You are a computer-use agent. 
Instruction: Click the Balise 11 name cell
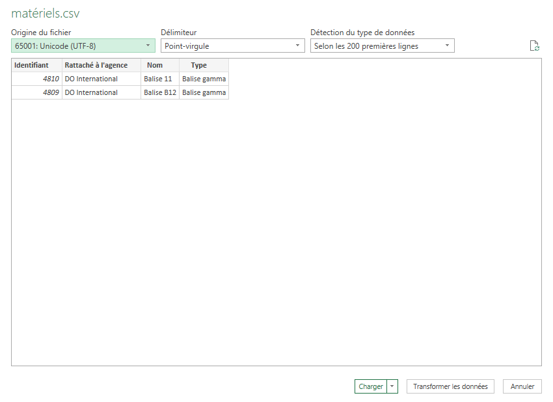tap(159, 79)
